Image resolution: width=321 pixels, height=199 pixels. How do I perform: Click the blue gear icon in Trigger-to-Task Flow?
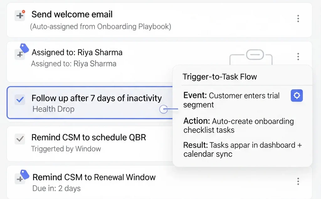[297, 96]
